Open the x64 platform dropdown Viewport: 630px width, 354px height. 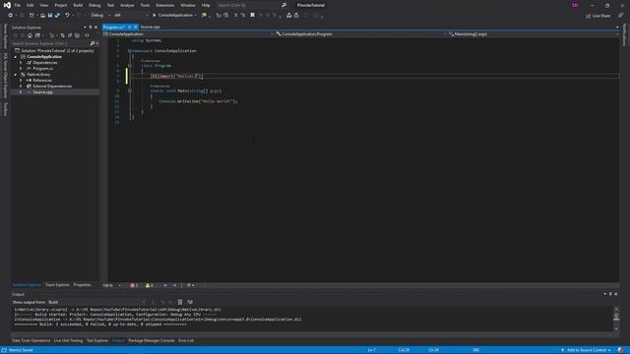coord(131,16)
